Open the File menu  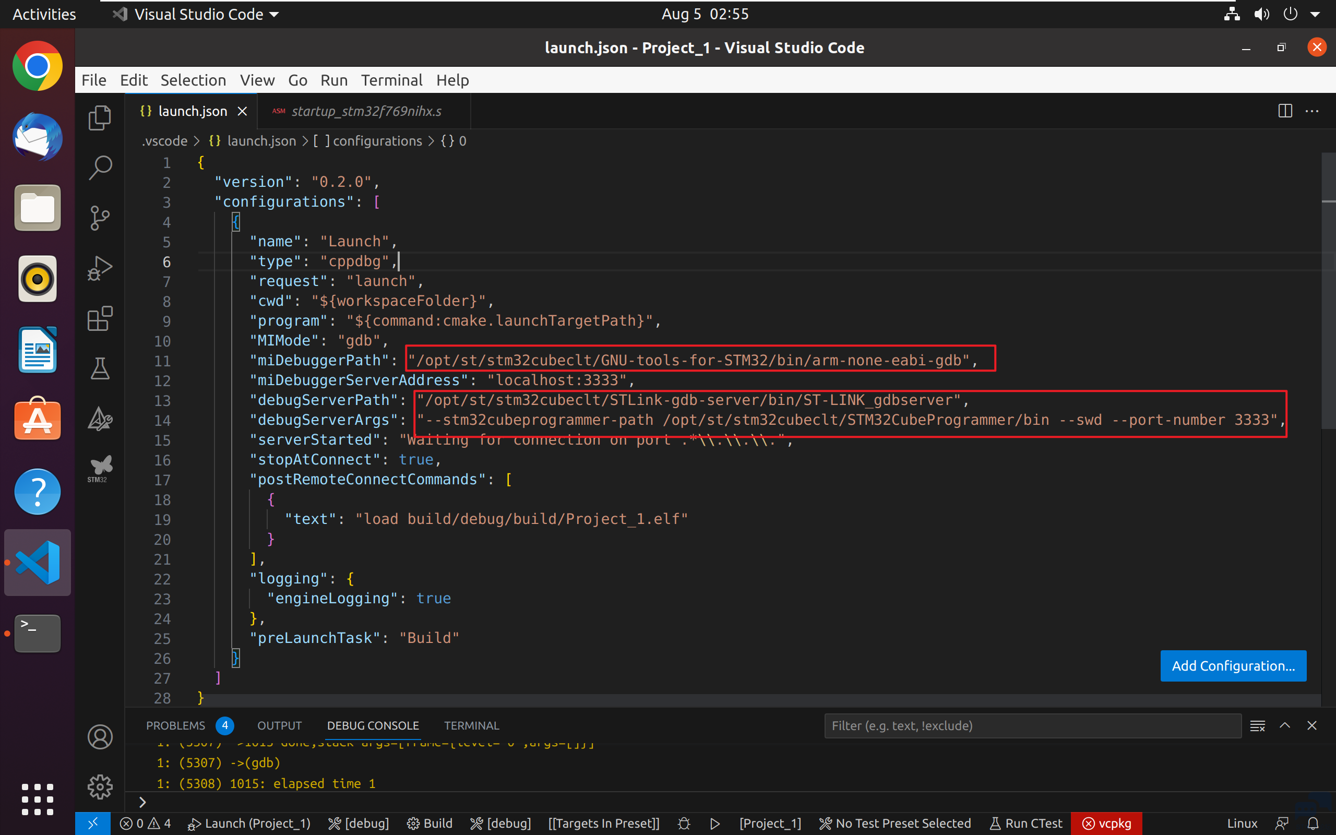coord(94,80)
